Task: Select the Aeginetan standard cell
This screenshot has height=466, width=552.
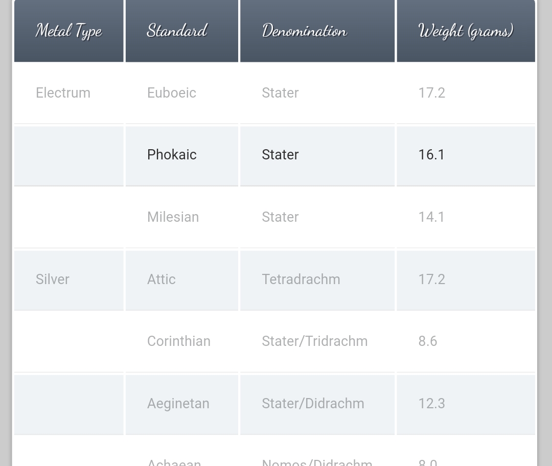Action: [x=182, y=404]
